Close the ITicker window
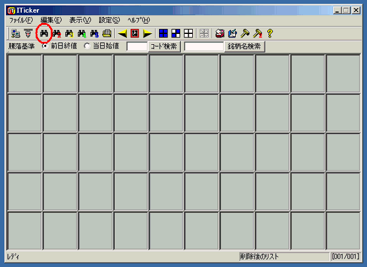367x267 pixels. click(356, 10)
